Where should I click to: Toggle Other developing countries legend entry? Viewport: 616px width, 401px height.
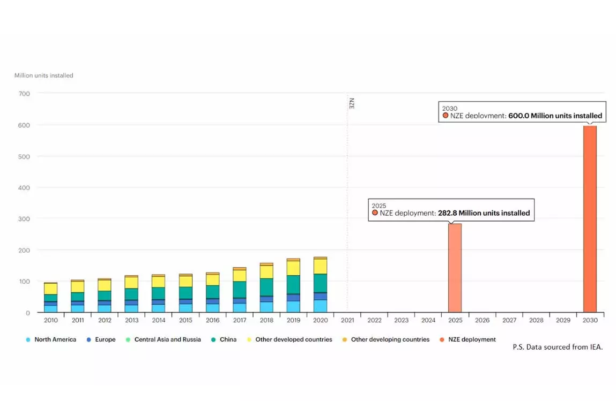[385, 339]
